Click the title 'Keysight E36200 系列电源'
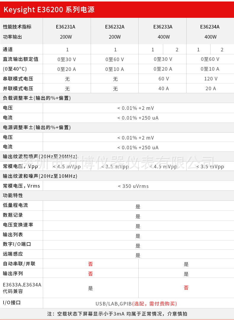The image size is (234, 320). pyautogui.click(x=49, y=9)
